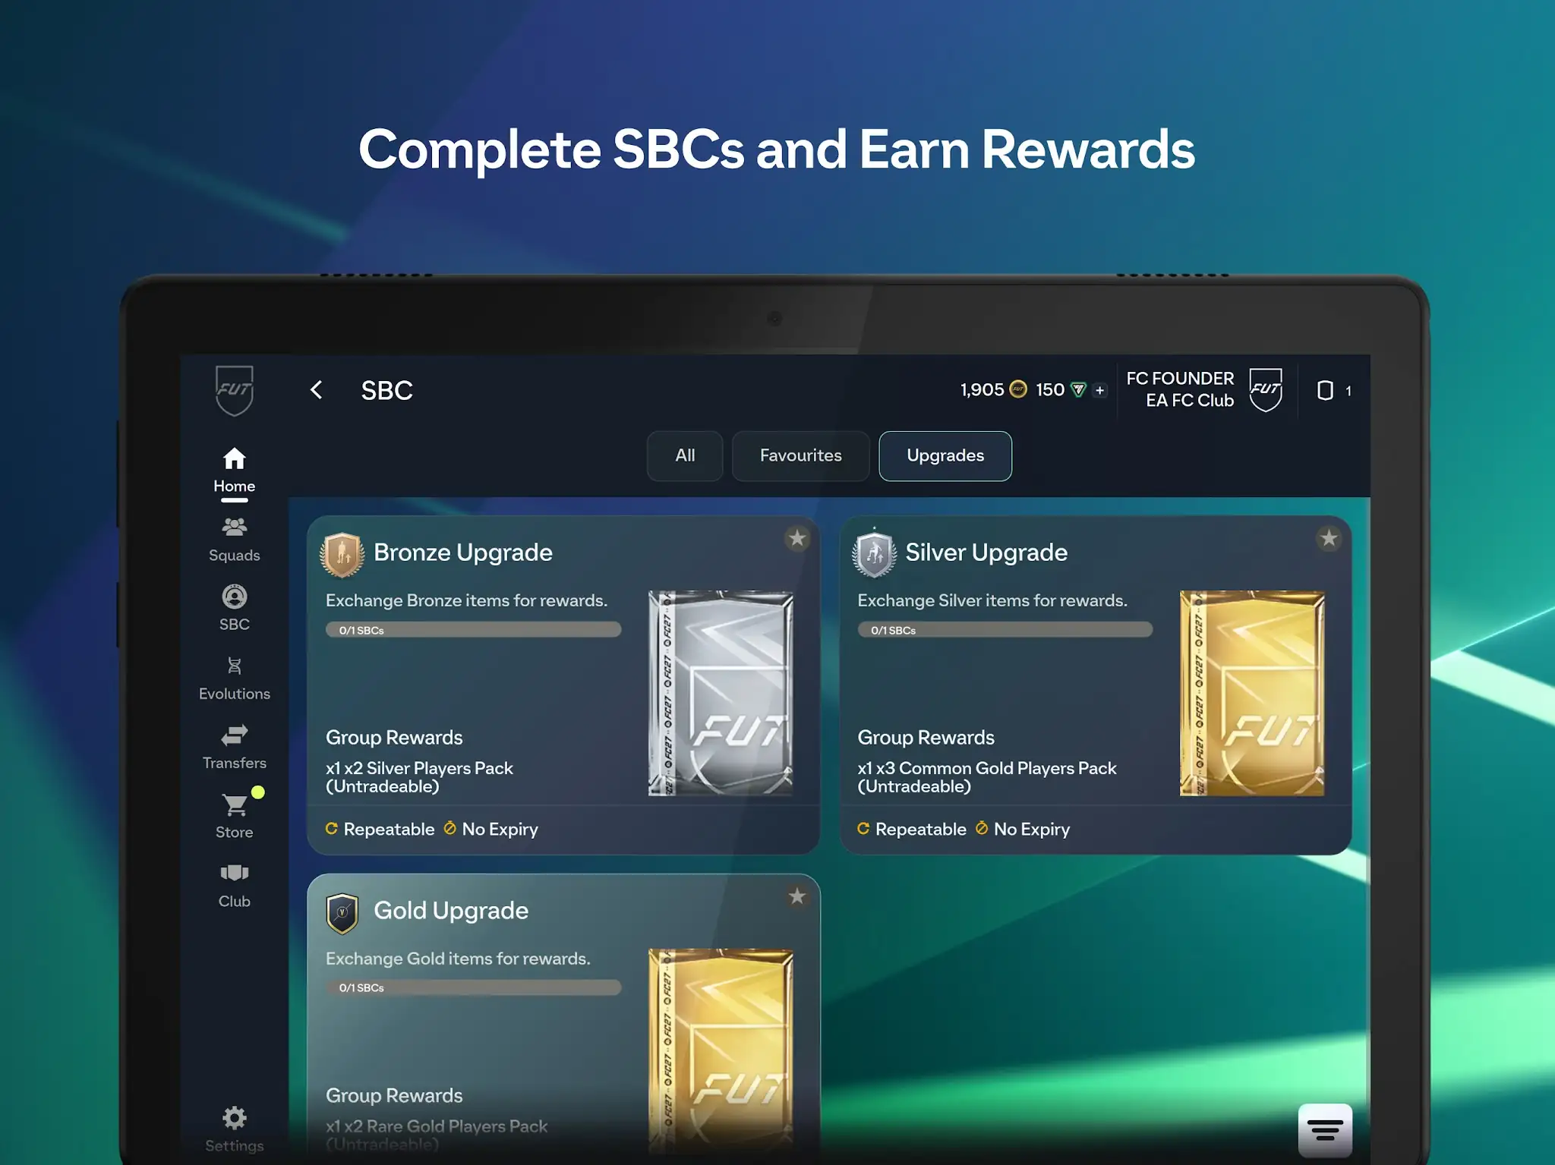Favourite the Gold Upgrade with the star

pyautogui.click(x=796, y=896)
